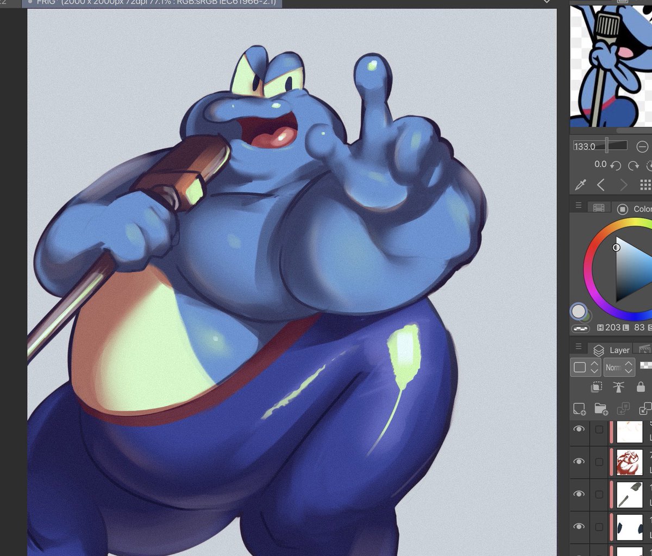Hide the dark blue marks layer
This screenshot has height=556, width=652.
pyautogui.click(x=579, y=527)
